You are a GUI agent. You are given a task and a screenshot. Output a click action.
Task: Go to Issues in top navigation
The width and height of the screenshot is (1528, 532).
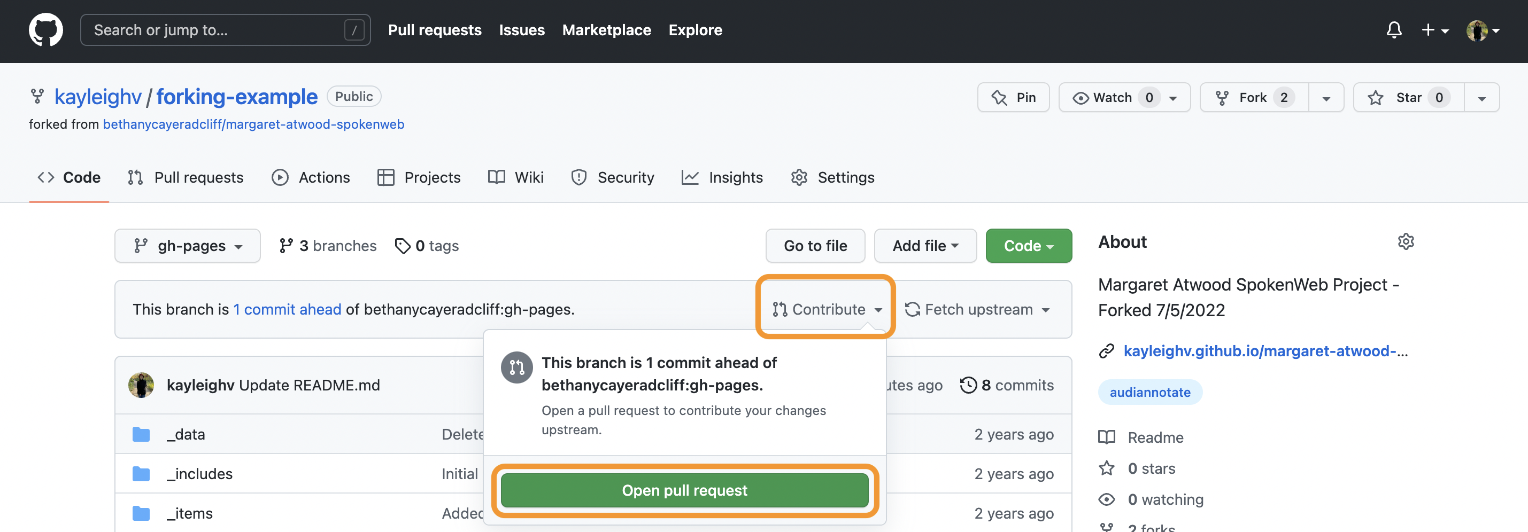(522, 29)
